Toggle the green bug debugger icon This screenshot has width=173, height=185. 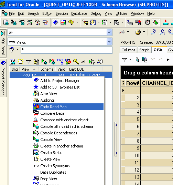(156, 22)
